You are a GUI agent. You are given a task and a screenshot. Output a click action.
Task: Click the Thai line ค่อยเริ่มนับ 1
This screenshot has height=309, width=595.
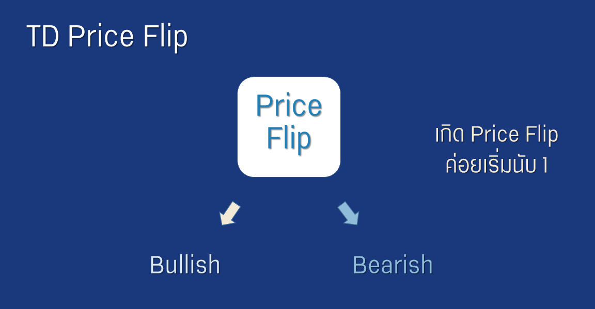(x=496, y=164)
